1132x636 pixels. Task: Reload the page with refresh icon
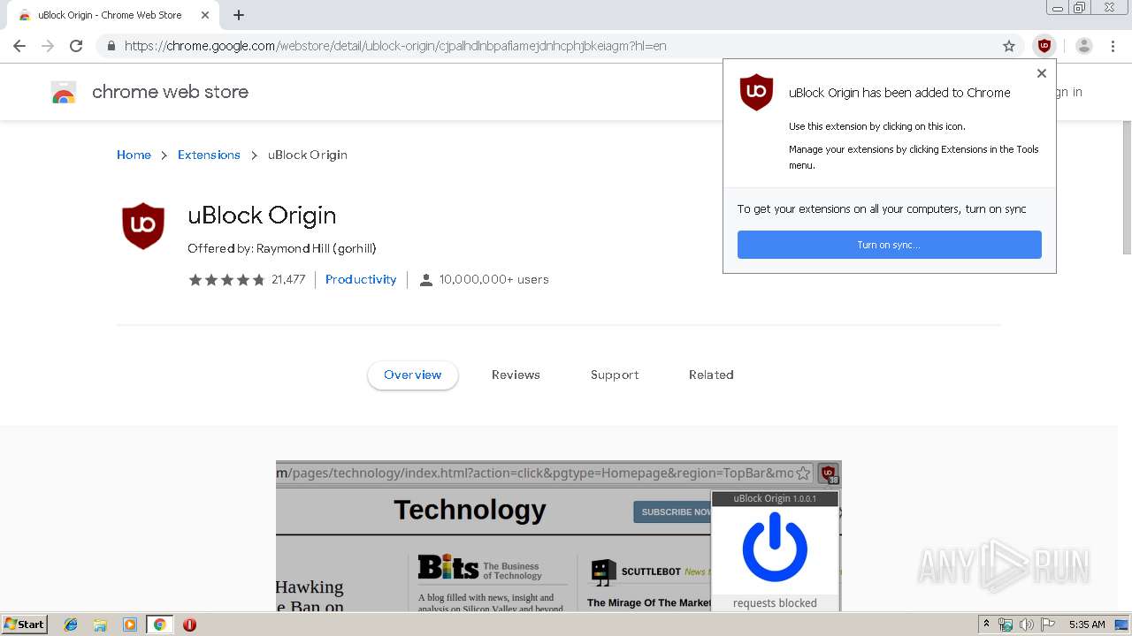point(76,46)
